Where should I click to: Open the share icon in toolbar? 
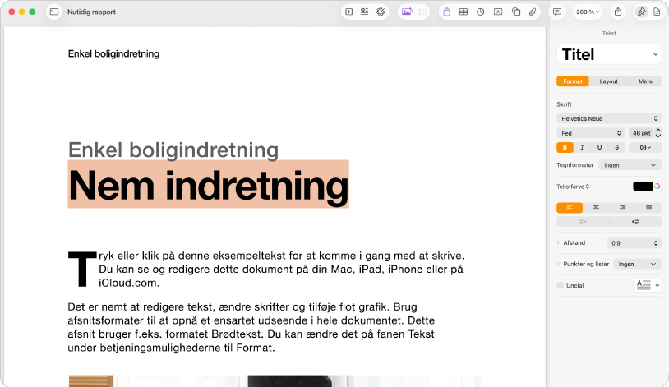618,12
